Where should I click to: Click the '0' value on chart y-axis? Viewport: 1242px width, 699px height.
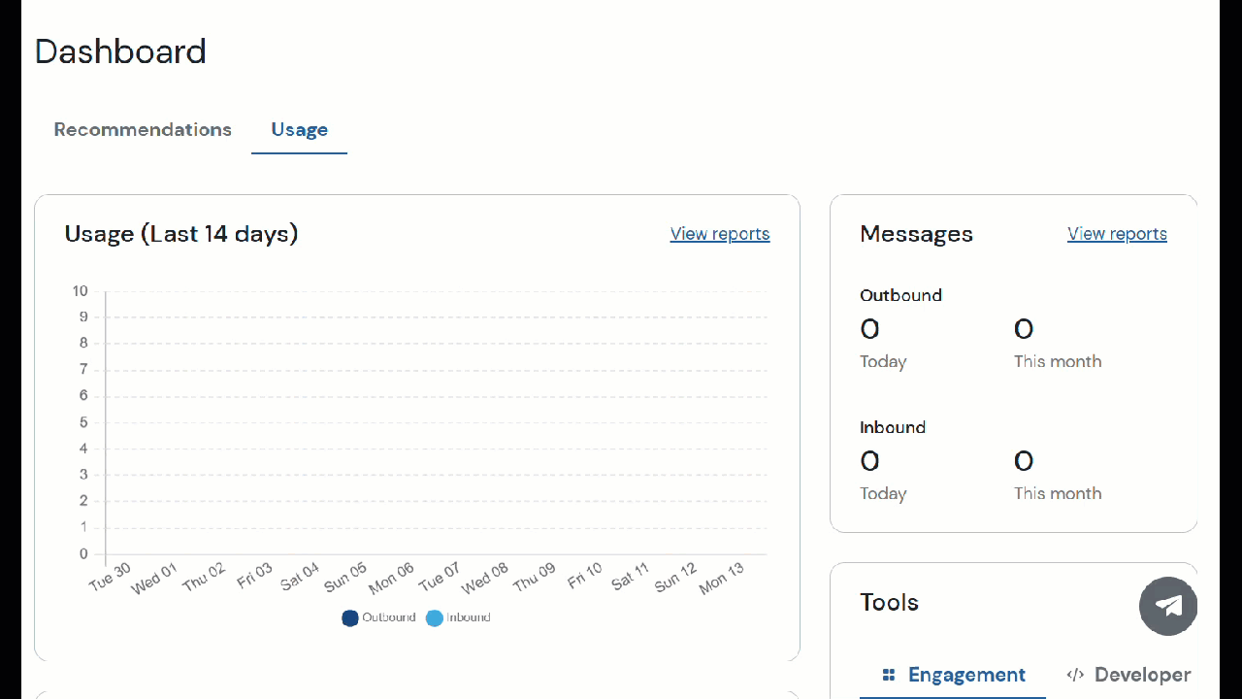[x=83, y=554]
